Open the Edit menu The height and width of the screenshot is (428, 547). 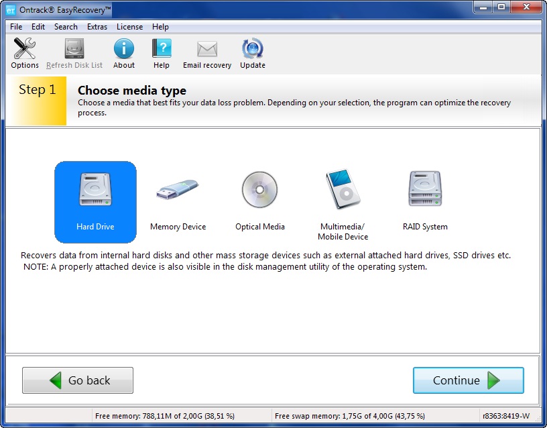pos(38,27)
